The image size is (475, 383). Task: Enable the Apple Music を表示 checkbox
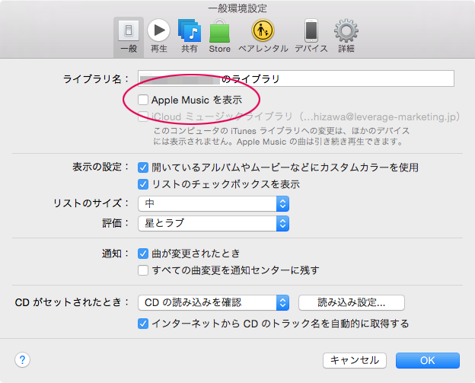[x=143, y=100]
